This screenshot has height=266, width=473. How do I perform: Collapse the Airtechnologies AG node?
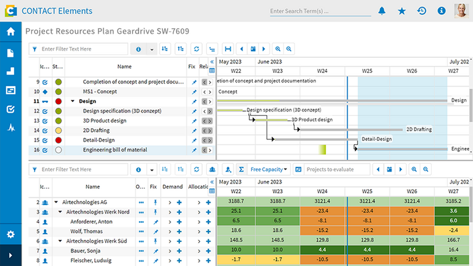pyautogui.click(x=56, y=202)
